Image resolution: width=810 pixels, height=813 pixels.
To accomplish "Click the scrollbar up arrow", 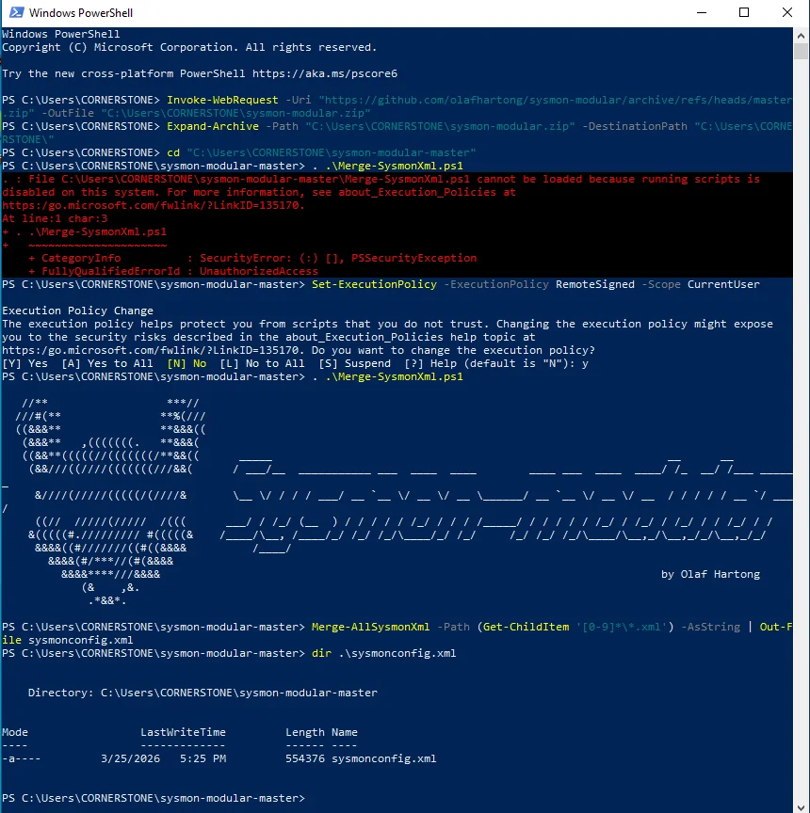I will point(802,34).
